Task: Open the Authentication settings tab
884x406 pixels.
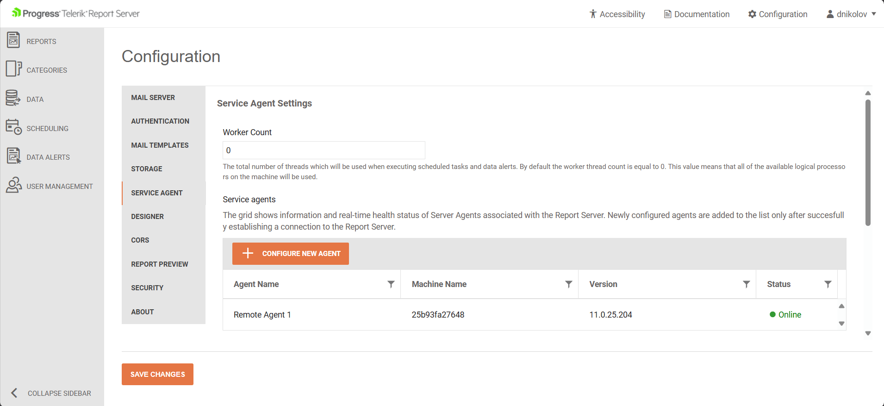Action: tap(163, 121)
